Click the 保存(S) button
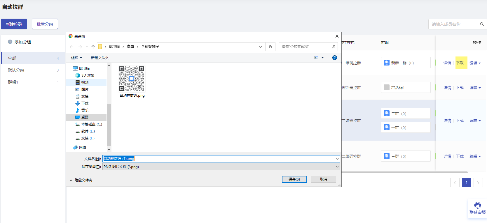487x223 pixels. (x=294, y=179)
